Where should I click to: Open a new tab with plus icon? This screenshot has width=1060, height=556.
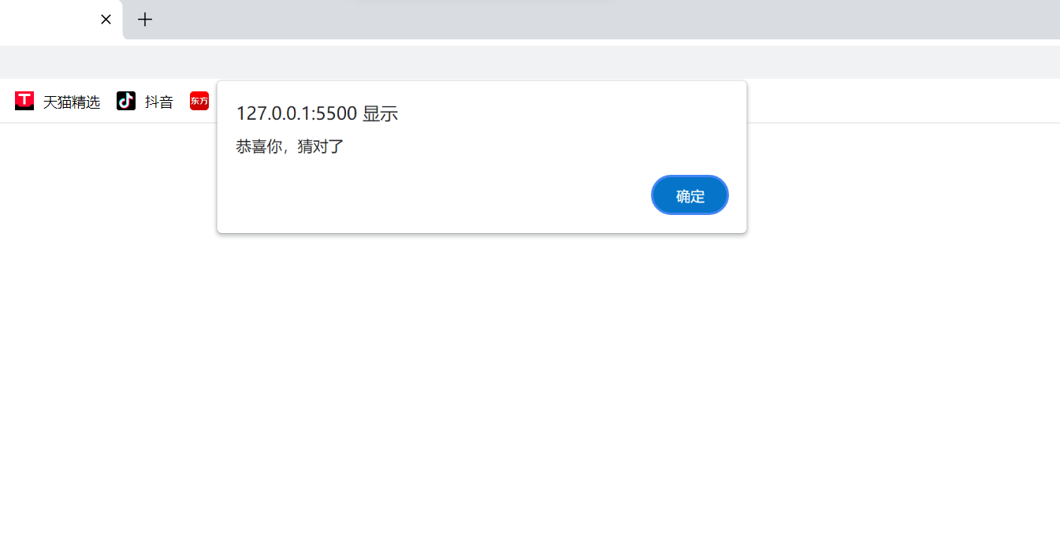coord(145,20)
